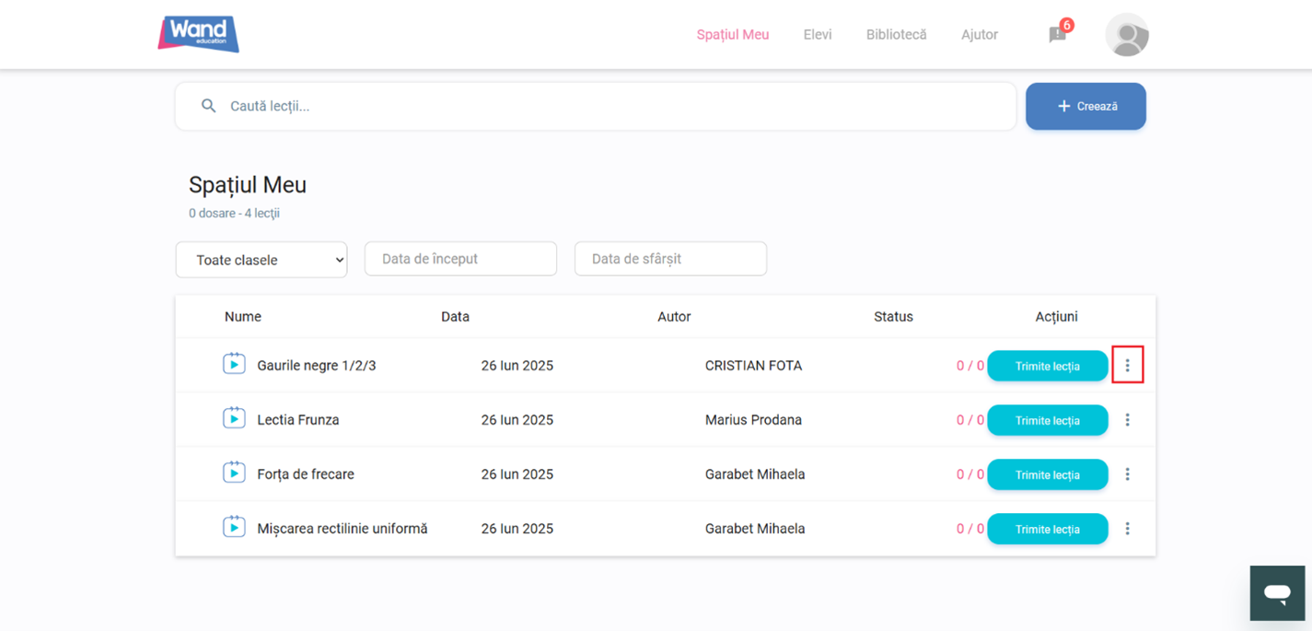Viewport: 1312px width, 631px height.
Task: Focus the Data de început field
Action: click(x=460, y=259)
